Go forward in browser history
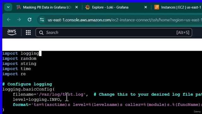This screenshot has height=114, width=202. point(19,20)
